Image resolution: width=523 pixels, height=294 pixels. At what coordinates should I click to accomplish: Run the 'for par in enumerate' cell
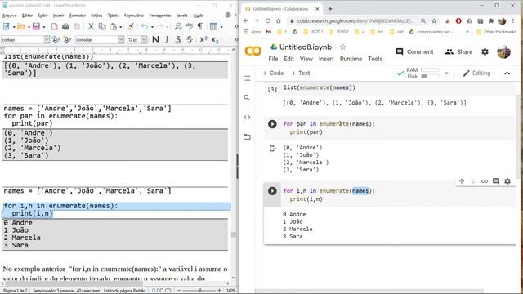click(x=272, y=124)
